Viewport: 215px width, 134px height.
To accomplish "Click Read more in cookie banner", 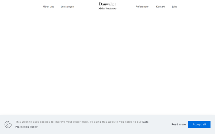I will (x=178, y=124).
